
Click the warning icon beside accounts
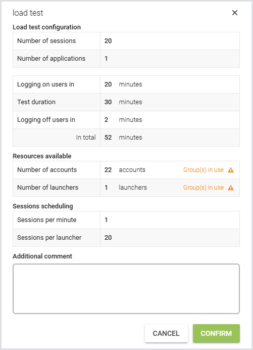tap(231, 170)
